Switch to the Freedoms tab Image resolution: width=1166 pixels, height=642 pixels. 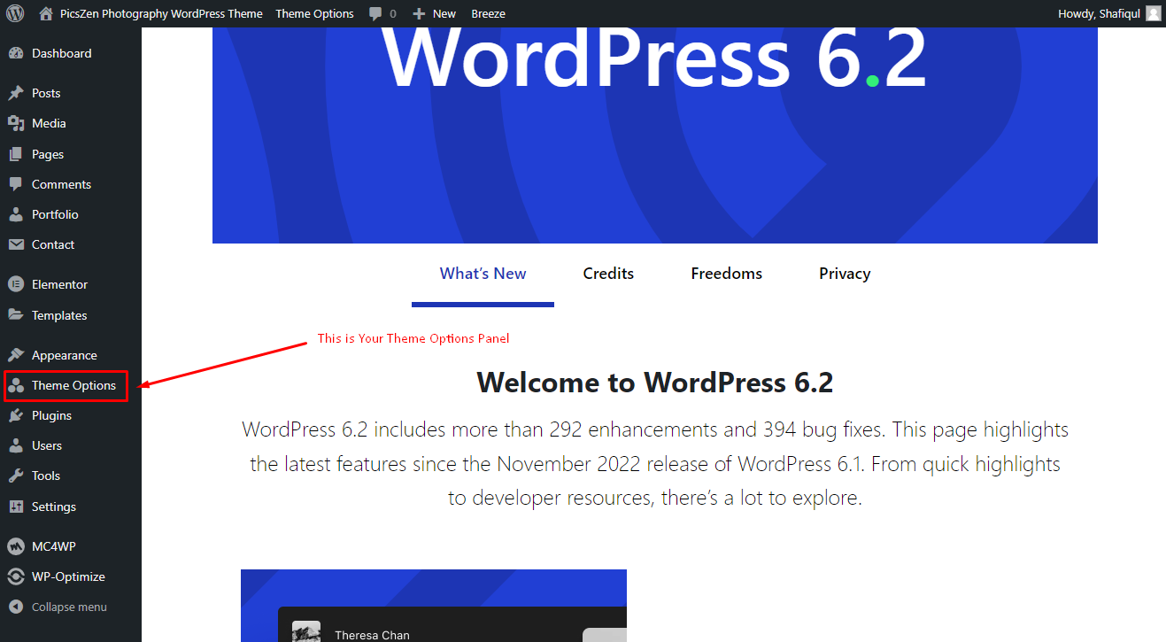click(x=727, y=274)
